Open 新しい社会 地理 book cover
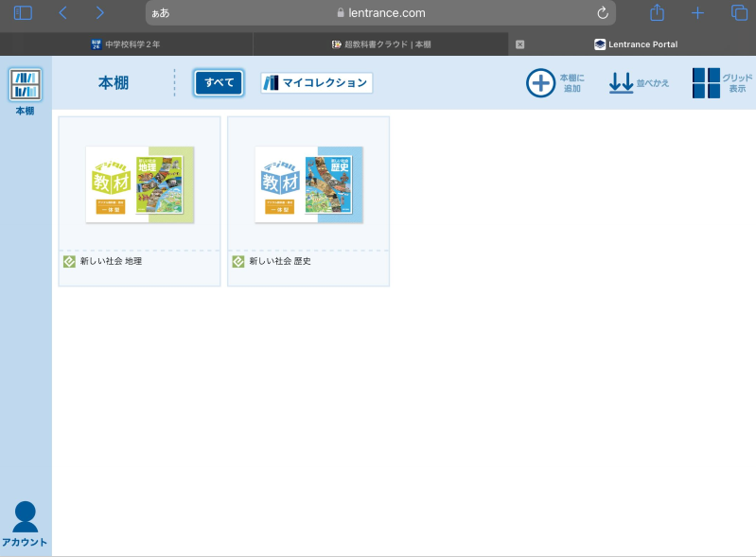The height and width of the screenshot is (557, 756). (140, 184)
